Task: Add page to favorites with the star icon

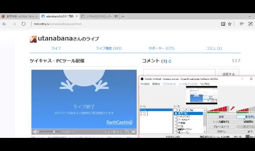Action: (229, 24)
